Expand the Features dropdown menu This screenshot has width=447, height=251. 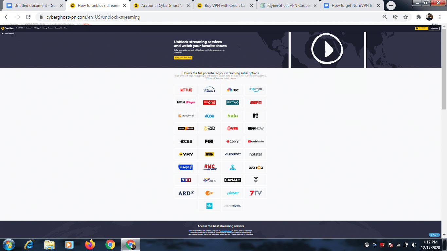point(29,28)
